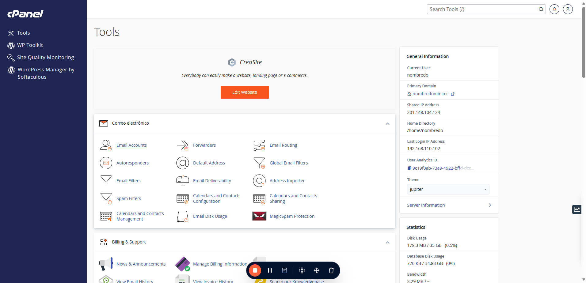Click the MagicSpam Protection link
The image size is (586, 283).
point(292,216)
